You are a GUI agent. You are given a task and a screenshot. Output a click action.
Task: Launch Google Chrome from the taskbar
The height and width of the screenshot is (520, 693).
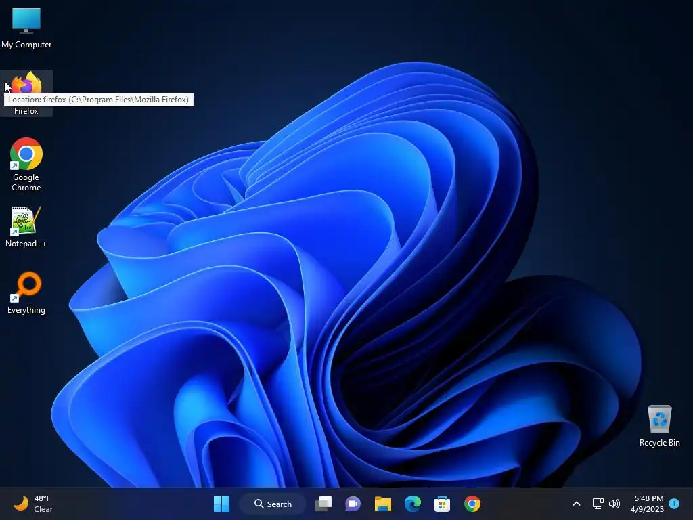pos(472,504)
